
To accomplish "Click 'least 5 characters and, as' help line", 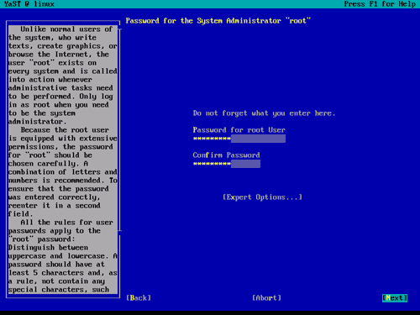I will click(63, 273).
